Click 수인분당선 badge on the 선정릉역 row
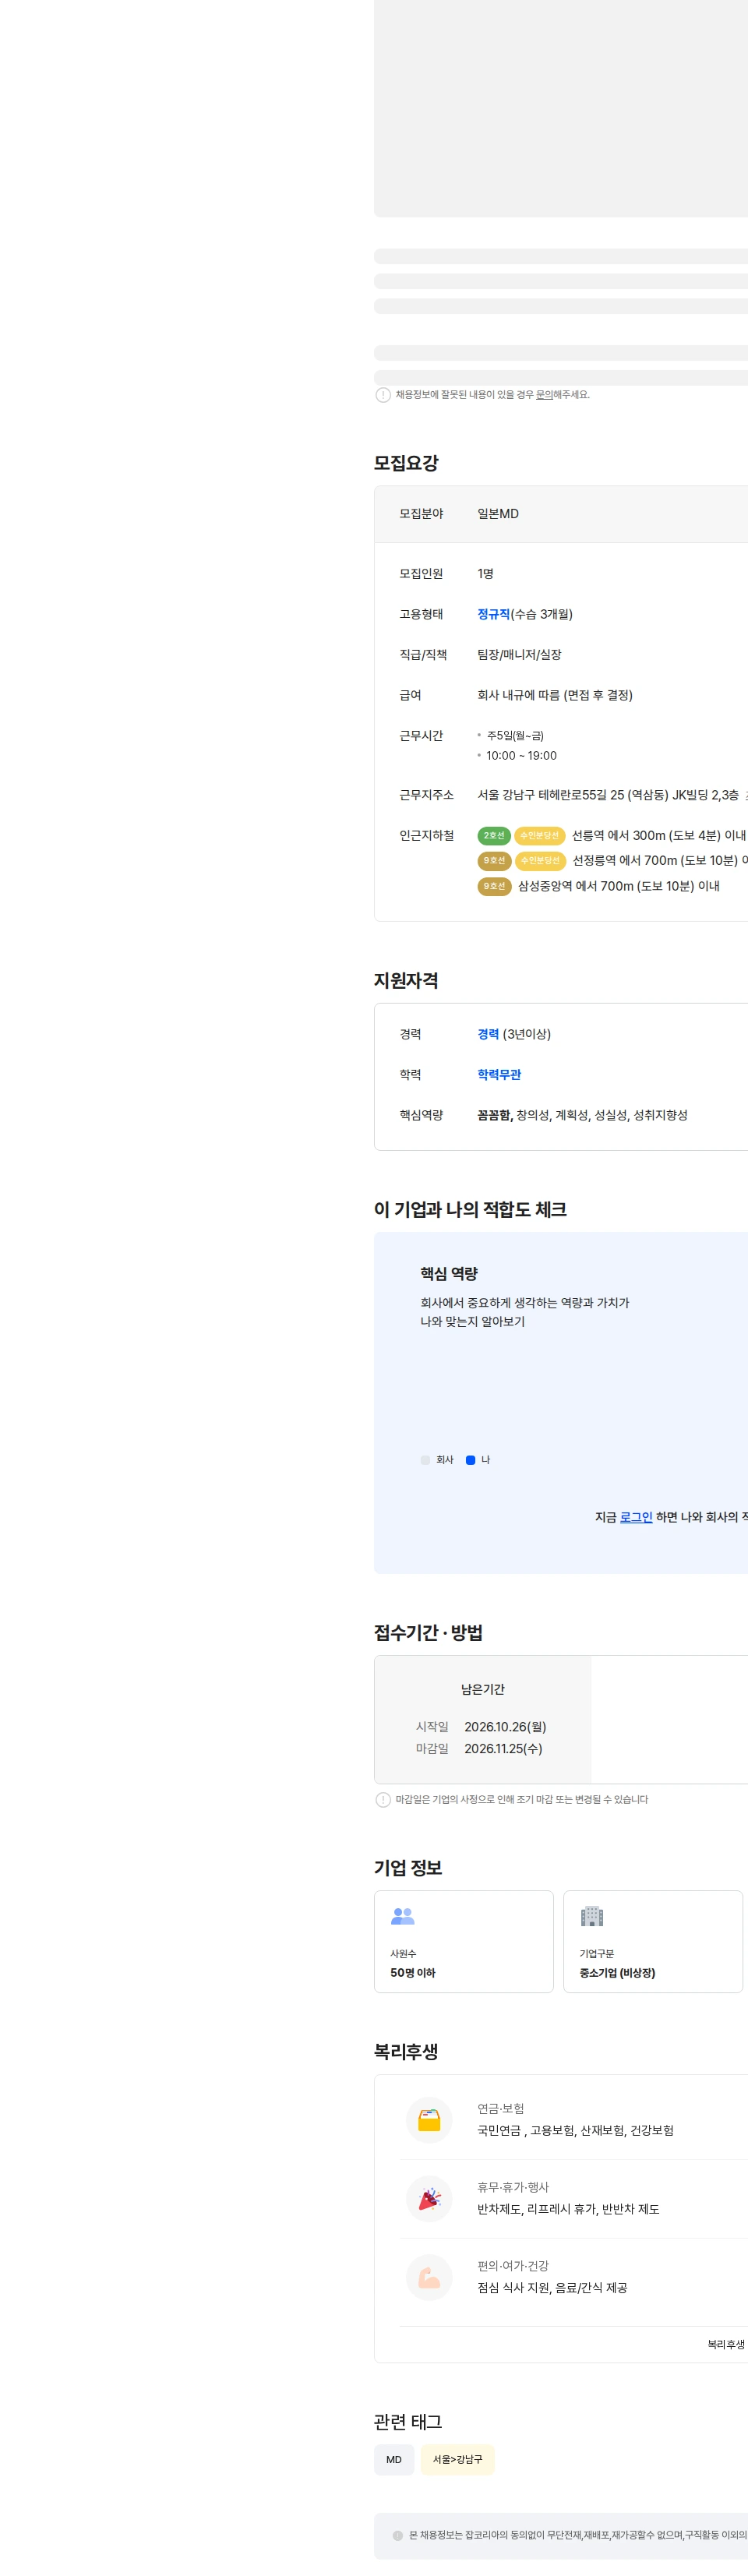This screenshot has height=2576, width=748. coord(540,861)
